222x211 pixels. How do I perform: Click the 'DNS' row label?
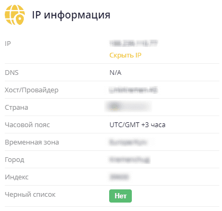coord(12,72)
